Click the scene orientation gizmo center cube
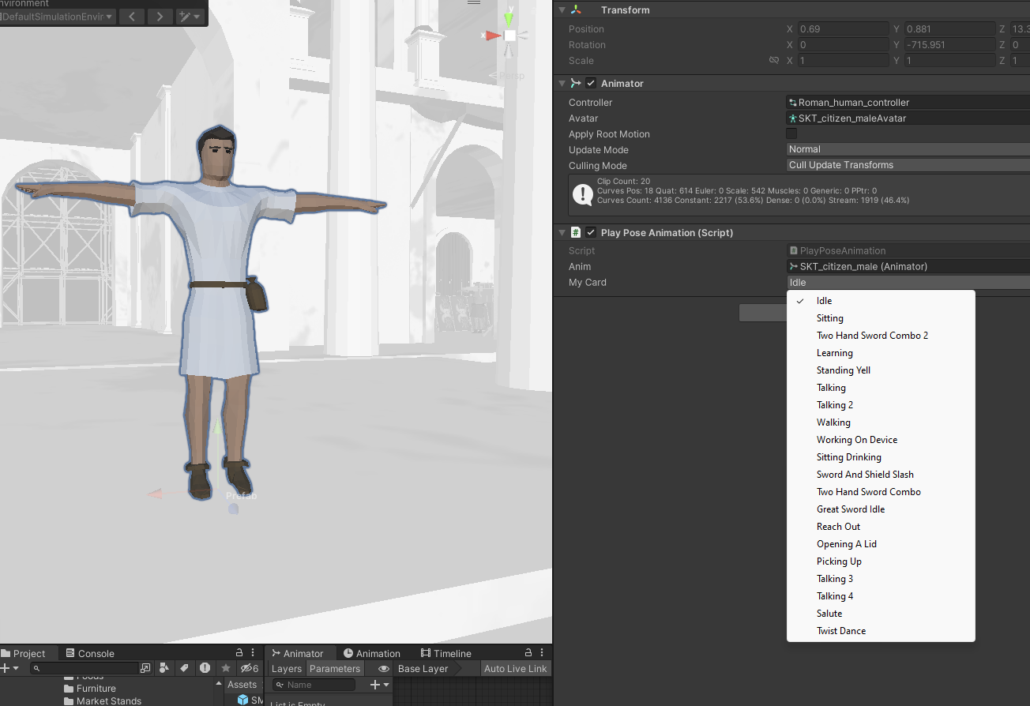This screenshot has width=1030, height=706. pyautogui.click(x=510, y=36)
